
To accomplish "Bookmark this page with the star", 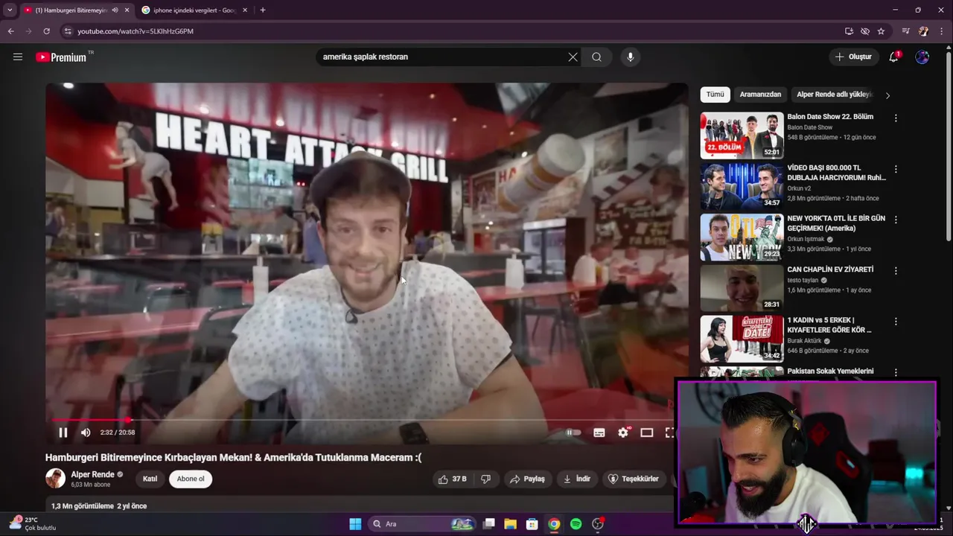I will [881, 31].
